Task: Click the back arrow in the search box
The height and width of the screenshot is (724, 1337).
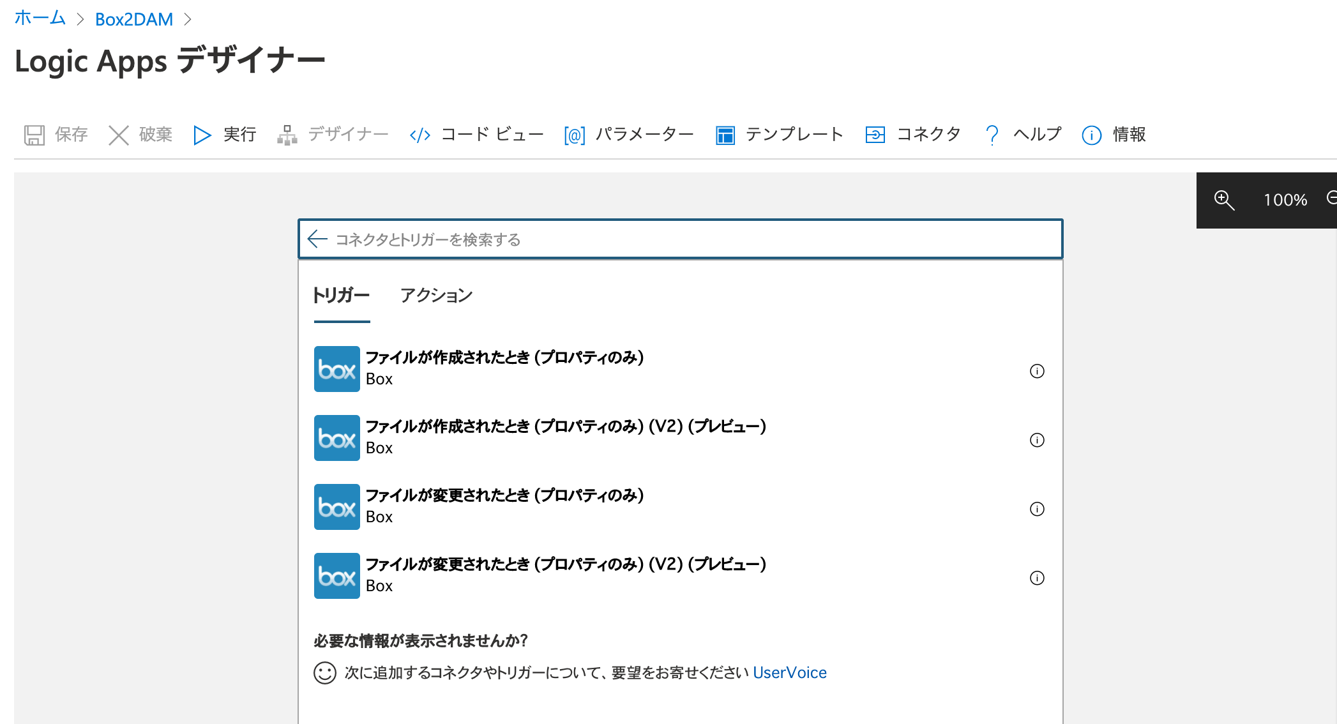Action: pos(317,239)
